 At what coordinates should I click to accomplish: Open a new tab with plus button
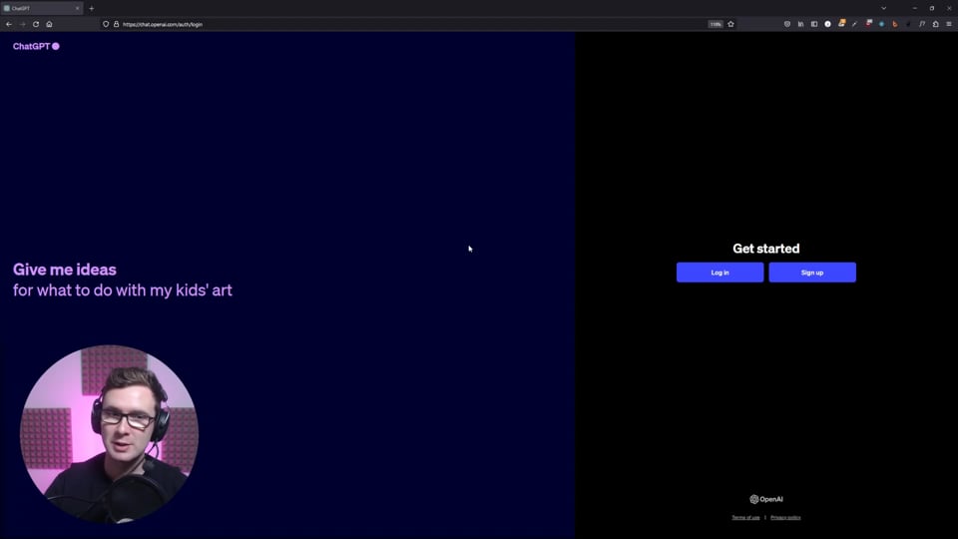(92, 9)
